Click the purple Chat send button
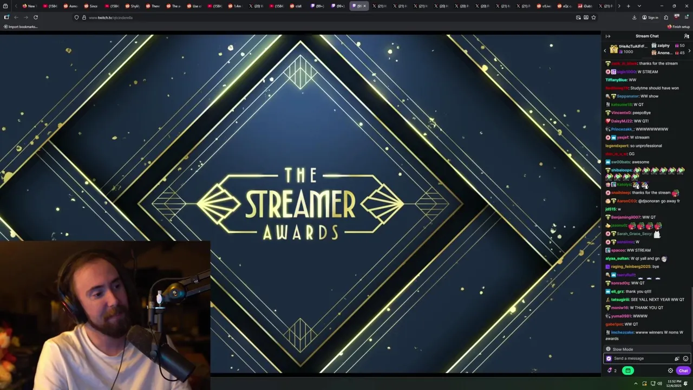The width and height of the screenshot is (693, 390). (683, 371)
